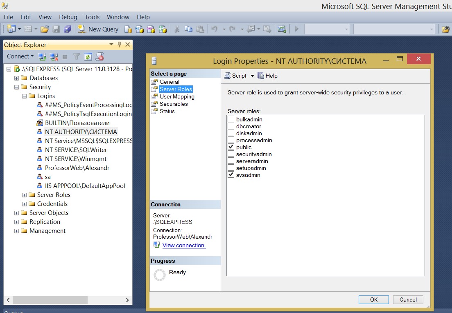
Task: Click the Cut toolbar icon
Action: [x=177, y=29]
